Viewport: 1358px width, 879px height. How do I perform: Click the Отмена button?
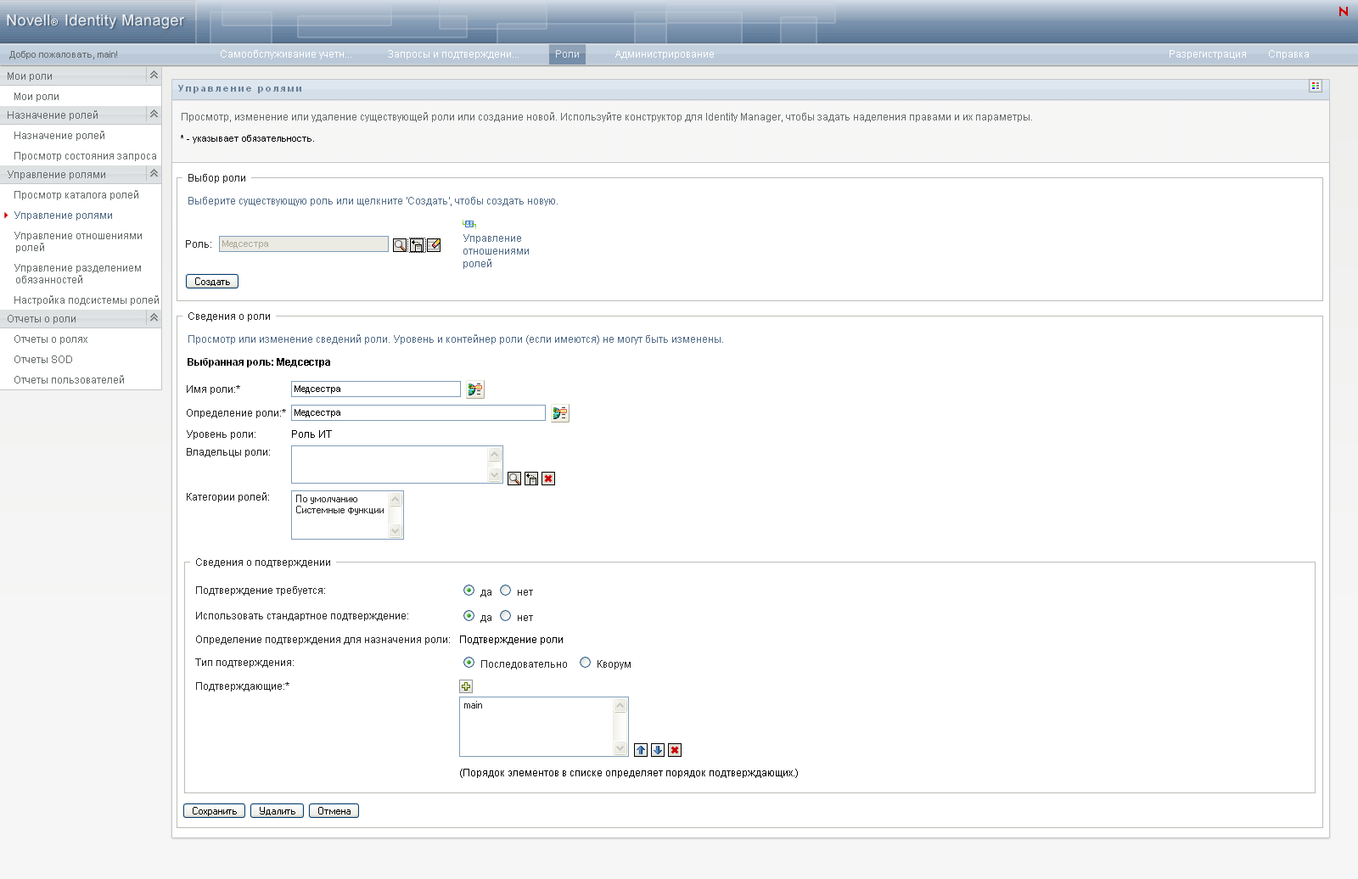coord(334,811)
